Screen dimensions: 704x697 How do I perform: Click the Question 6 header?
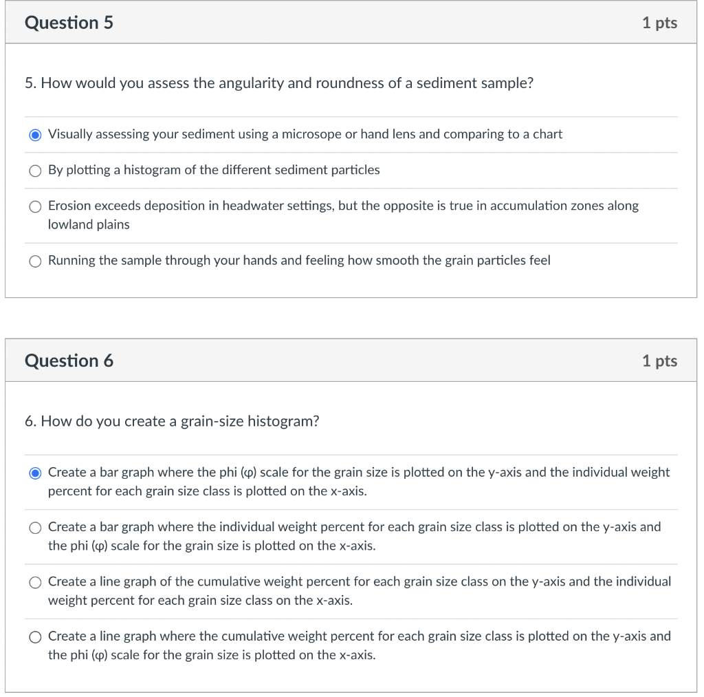69,361
